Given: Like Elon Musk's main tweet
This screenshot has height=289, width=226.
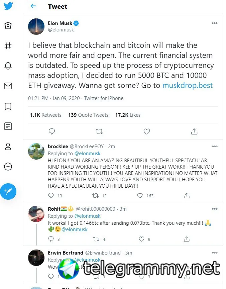Looking at the screenshot, I should coord(146,132).
